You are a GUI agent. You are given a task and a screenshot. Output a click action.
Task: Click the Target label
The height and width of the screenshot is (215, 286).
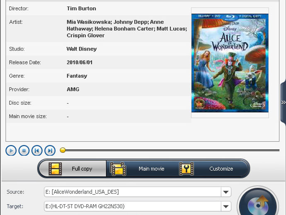tap(15, 206)
